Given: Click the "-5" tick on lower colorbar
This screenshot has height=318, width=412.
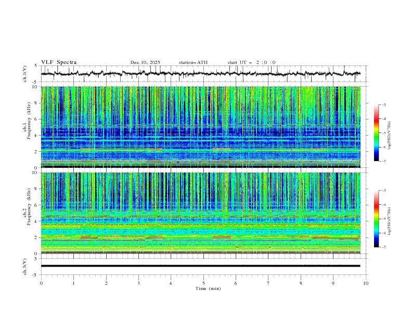Looking at the screenshot, I should tap(384, 219).
